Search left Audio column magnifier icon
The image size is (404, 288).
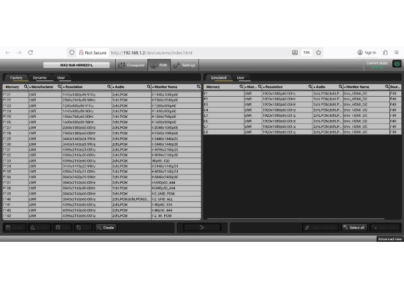(x=149, y=87)
